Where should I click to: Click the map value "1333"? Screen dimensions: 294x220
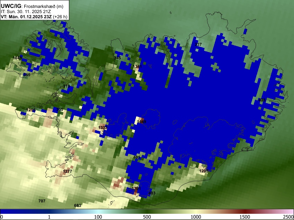pyautogui.click(x=103, y=128)
